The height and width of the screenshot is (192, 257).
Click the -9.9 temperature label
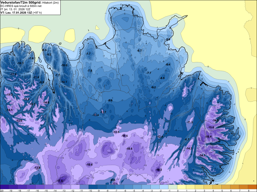click(41, 82)
